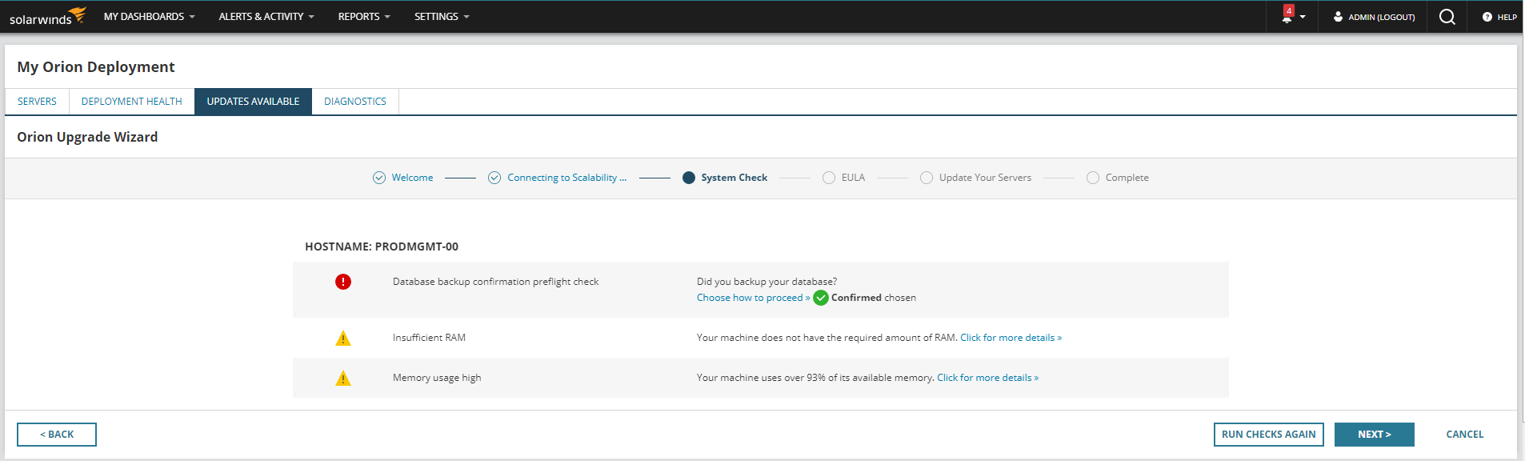
Task: Click the Orion Upgrade Wizard heading
Action: (87, 137)
